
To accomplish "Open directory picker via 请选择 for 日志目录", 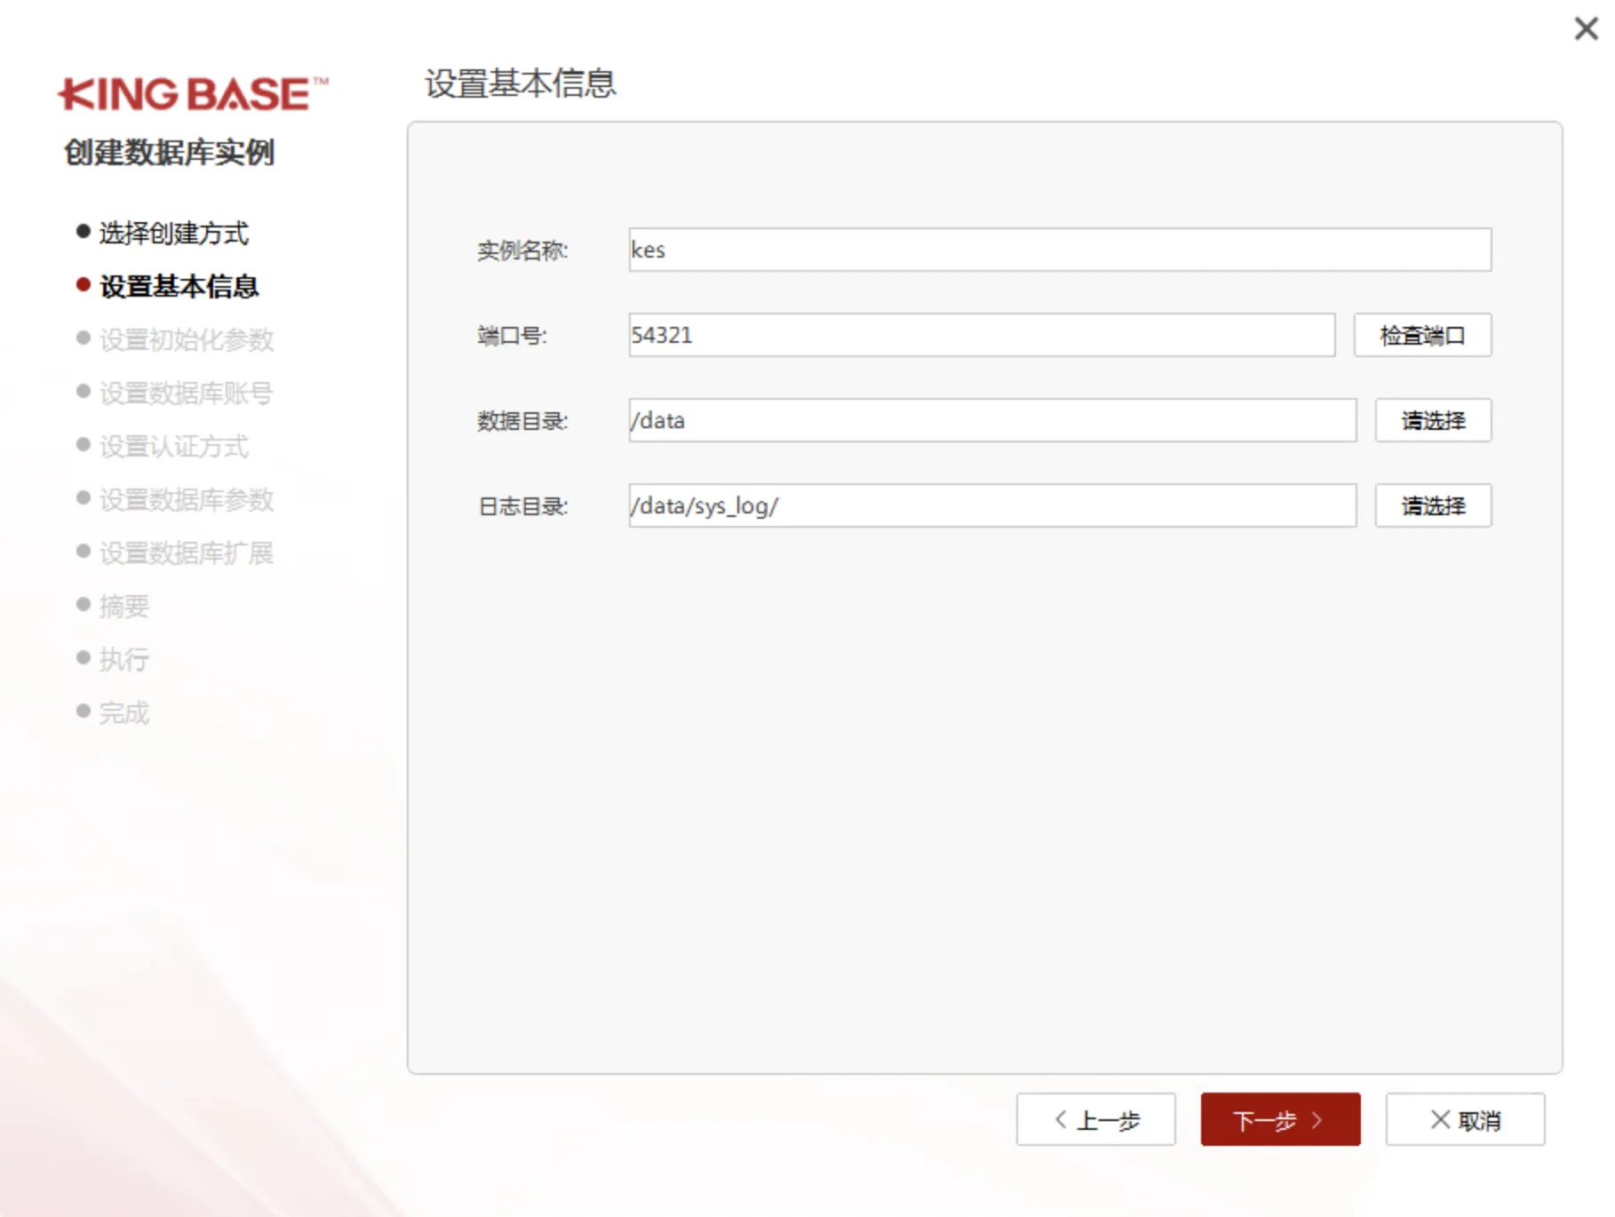I will click(1432, 505).
